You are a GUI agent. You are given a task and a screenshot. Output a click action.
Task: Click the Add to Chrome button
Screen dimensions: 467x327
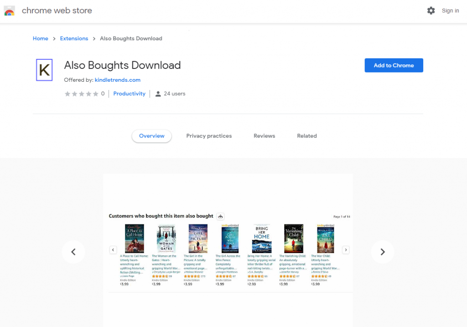pos(394,65)
